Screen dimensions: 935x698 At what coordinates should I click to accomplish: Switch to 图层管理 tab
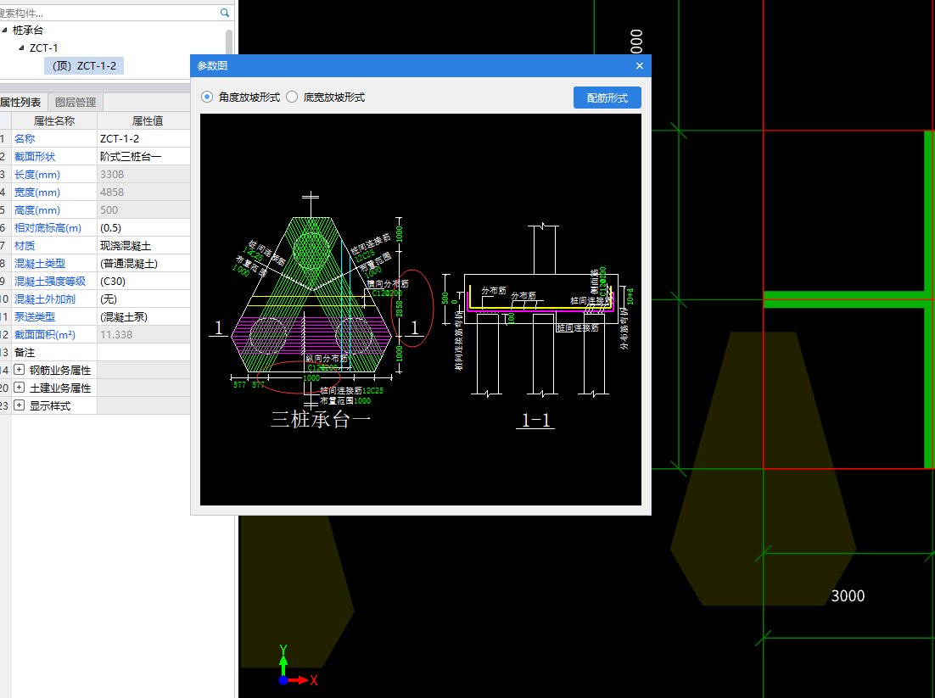76,103
